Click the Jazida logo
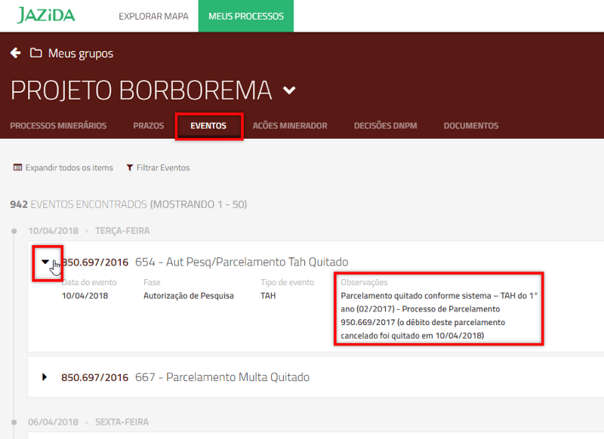The height and width of the screenshot is (439, 604). [x=46, y=16]
